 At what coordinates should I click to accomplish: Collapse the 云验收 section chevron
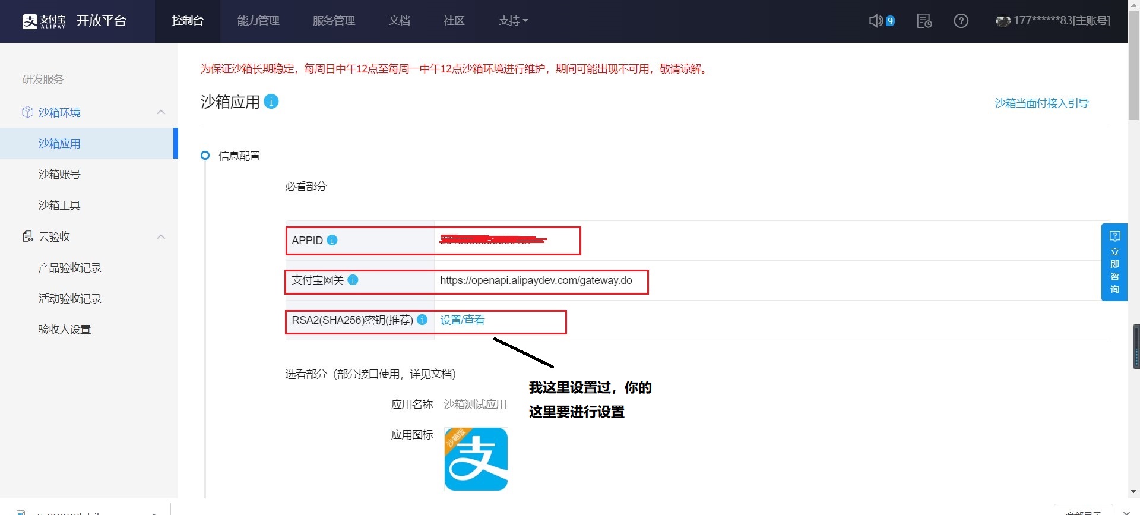tap(161, 236)
